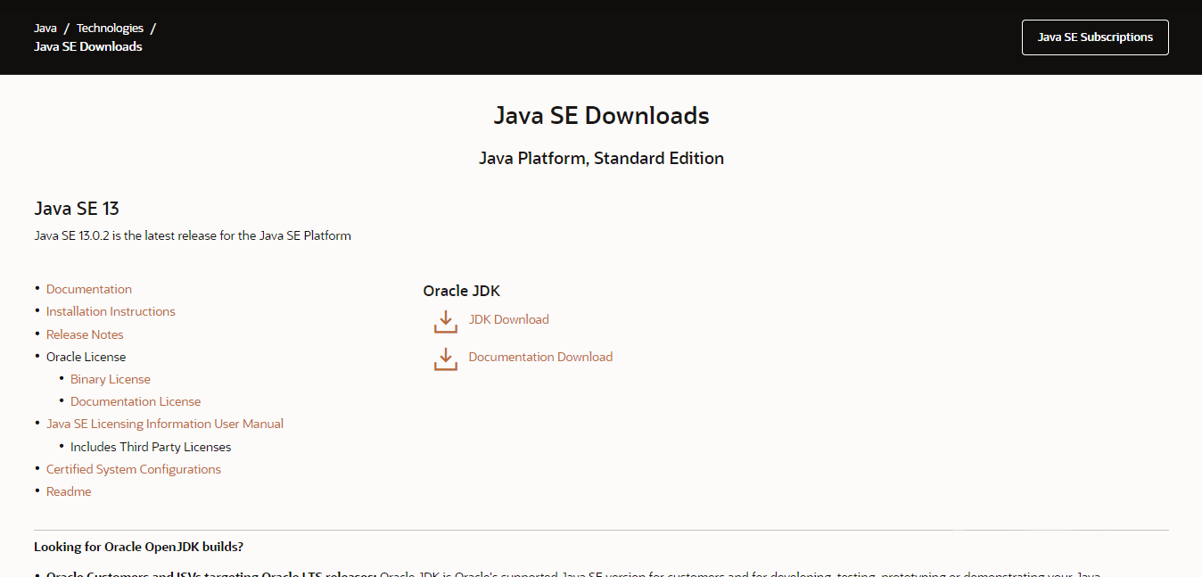Image resolution: width=1202 pixels, height=577 pixels.
Task: Navigate to Technologies via the breadcrumb
Action: [x=110, y=28]
